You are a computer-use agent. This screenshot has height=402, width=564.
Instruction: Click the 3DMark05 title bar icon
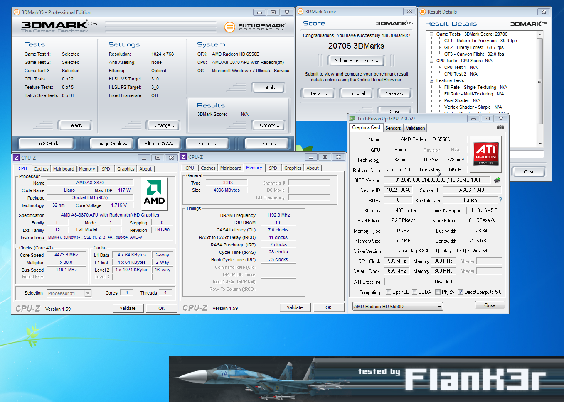[x=17, y=12]
